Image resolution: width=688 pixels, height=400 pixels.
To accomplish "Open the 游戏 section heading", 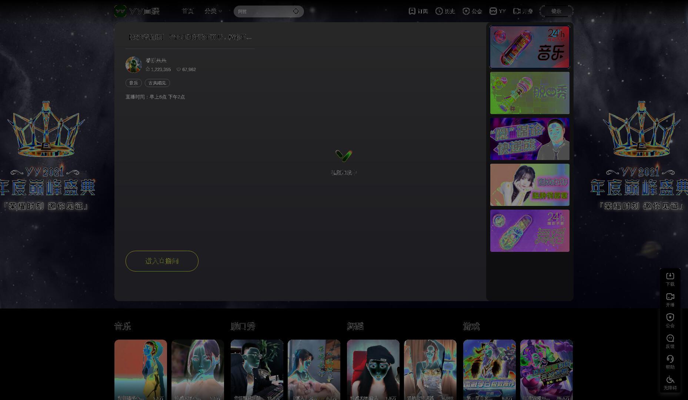I will click(471, 326).
